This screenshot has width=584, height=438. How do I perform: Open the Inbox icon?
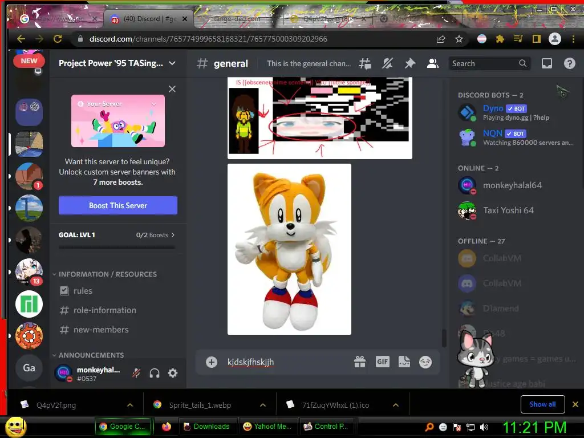[x=547, y=64]
